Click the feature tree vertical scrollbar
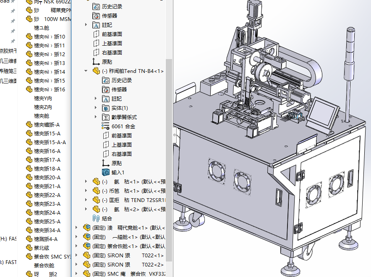This screenshot has width=371, height=277. tap(169, 160)
